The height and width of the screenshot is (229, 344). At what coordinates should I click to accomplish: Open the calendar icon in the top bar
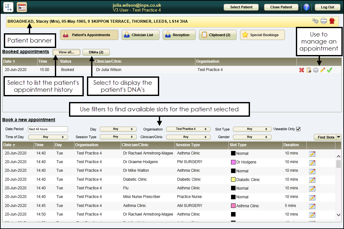21,7
